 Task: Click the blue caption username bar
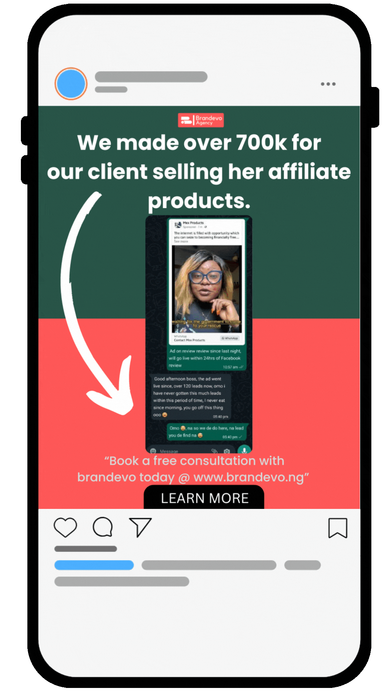94,565
